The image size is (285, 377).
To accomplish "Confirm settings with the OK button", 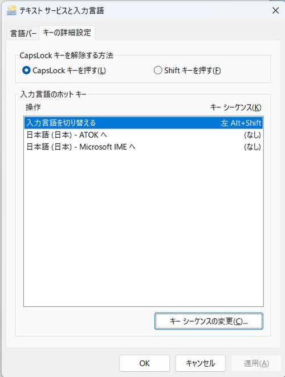I will pyautogui.click(x=144, y=363).
